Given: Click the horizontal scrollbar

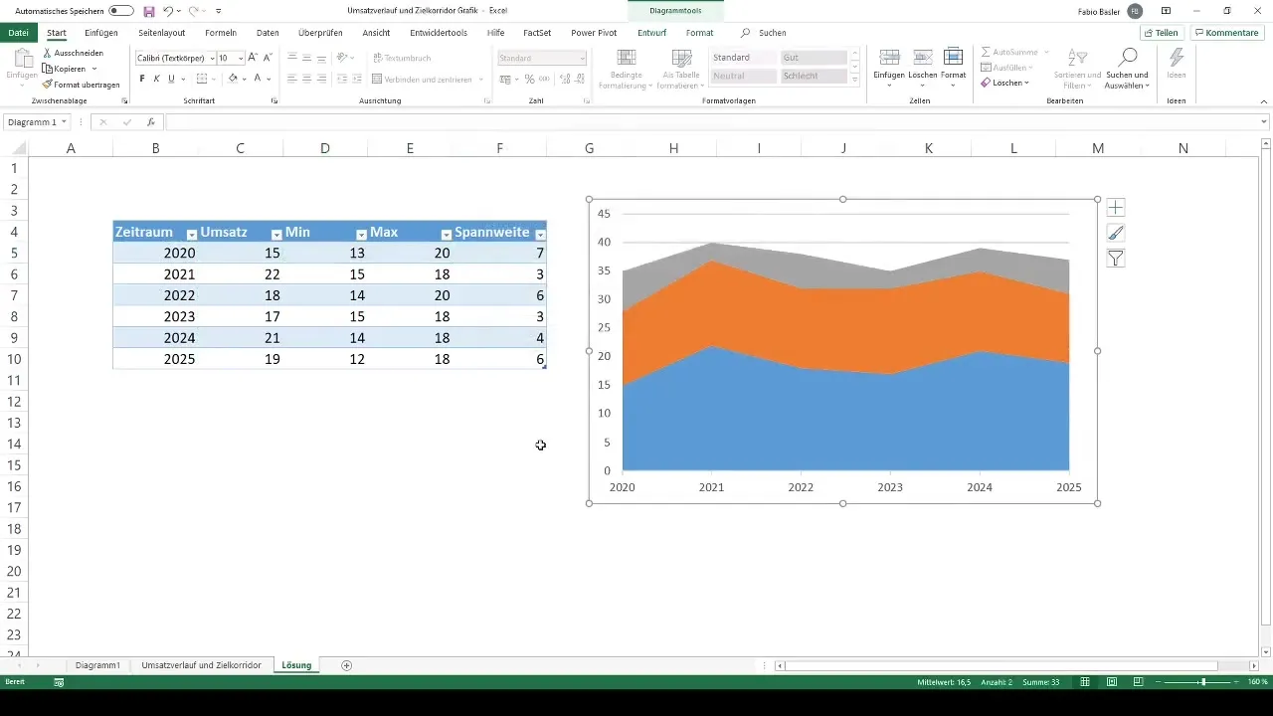Looking at the screenshot, I should (x=1001, y=665).
